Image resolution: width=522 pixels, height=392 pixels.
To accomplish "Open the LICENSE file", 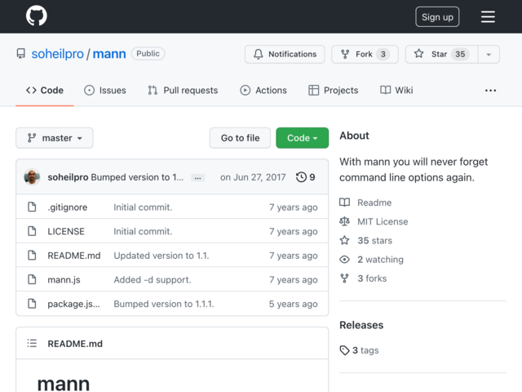I will [x=66, y=231].
